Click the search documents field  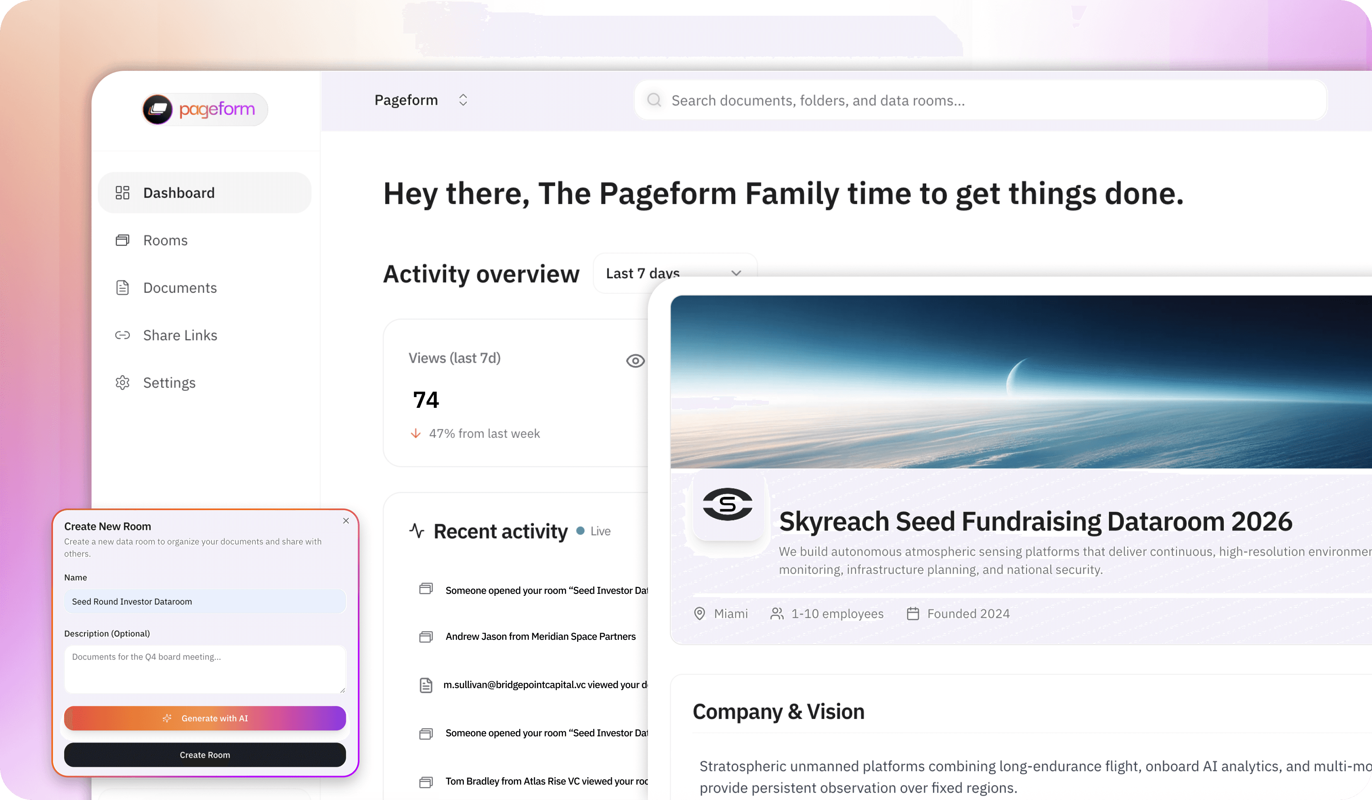click(980, 100)
